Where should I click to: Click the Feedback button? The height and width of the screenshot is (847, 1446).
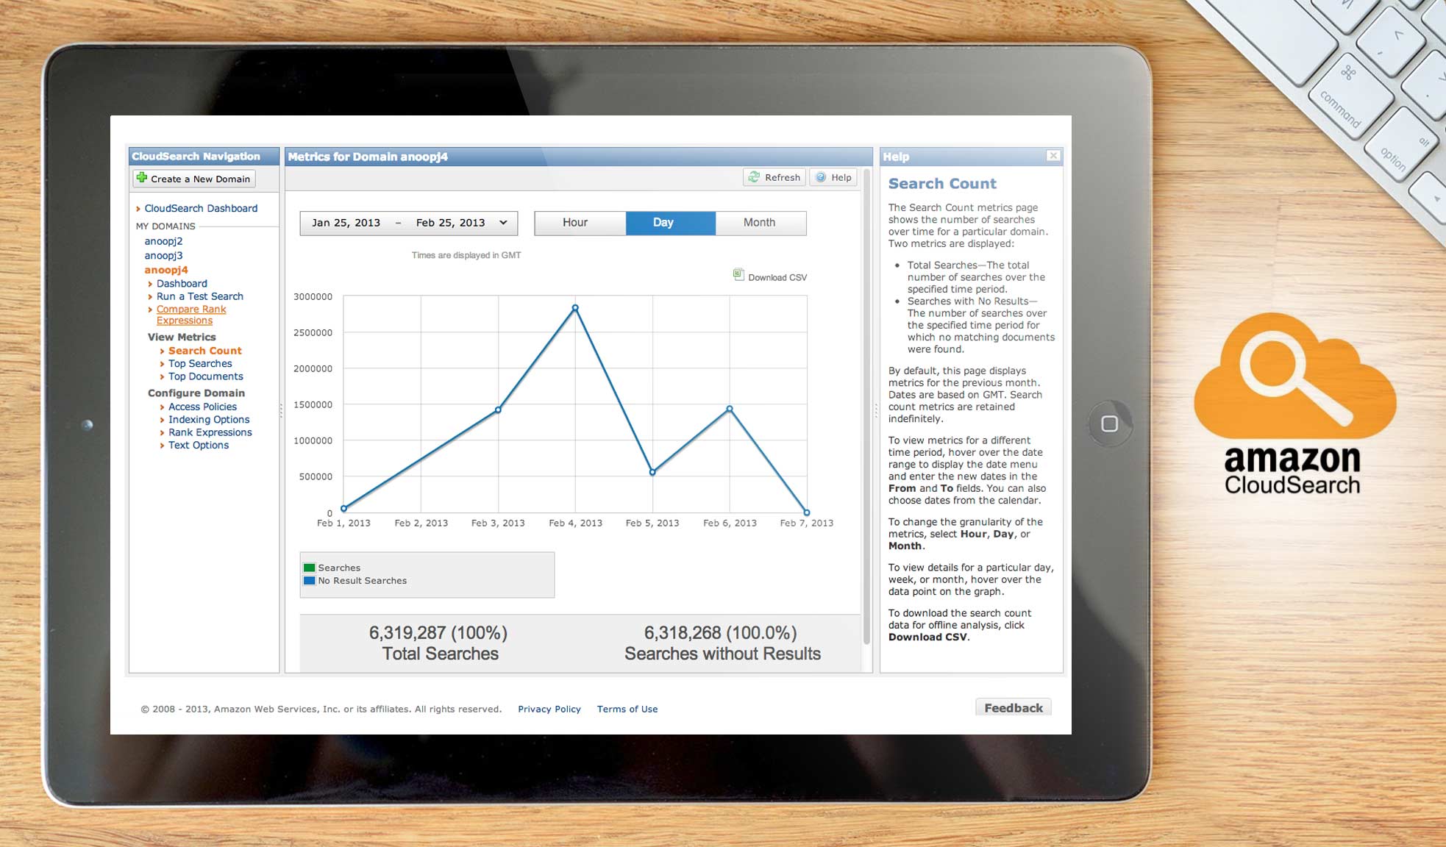(1013, 707)
